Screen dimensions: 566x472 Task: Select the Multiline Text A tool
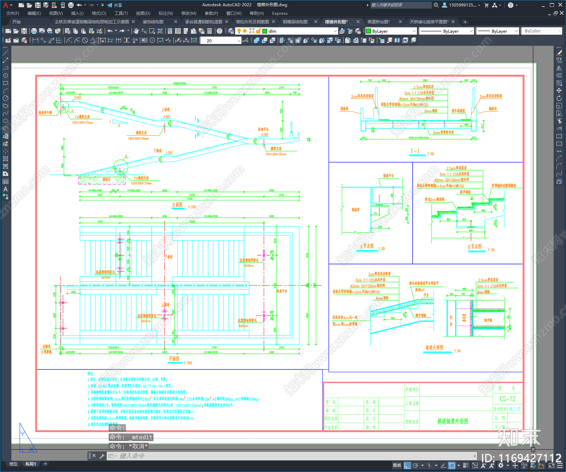click(5, 189)
